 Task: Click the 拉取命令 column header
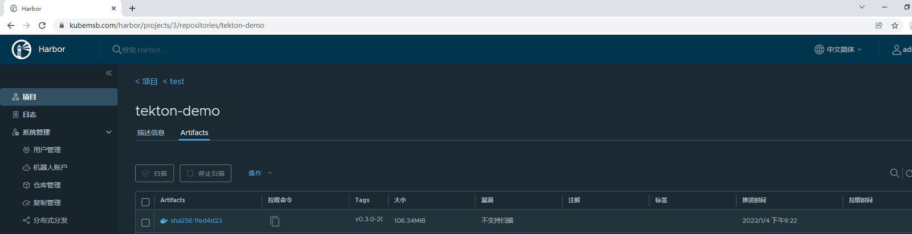click(280, 200)
